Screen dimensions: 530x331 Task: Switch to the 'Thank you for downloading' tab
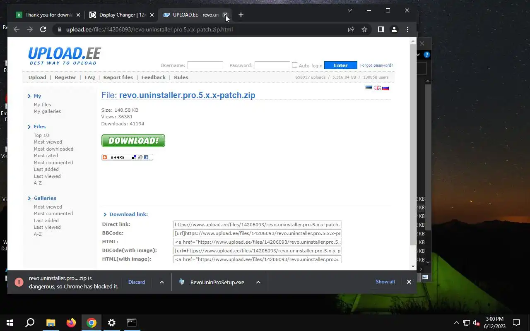pos(48,15)
